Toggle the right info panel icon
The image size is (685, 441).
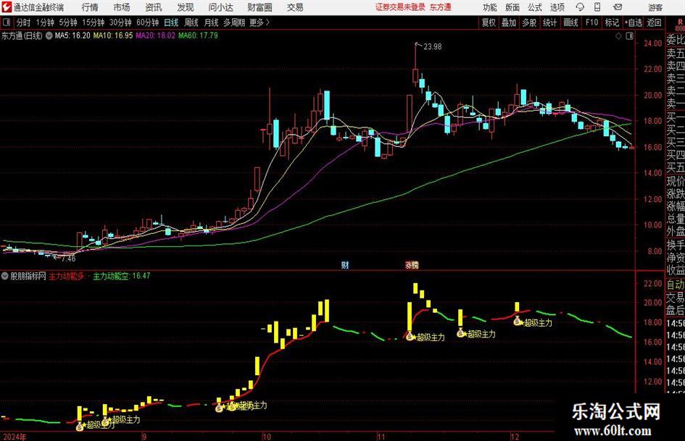629,36
